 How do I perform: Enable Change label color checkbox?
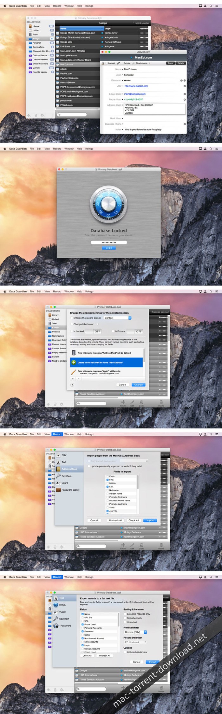(72, 324)
